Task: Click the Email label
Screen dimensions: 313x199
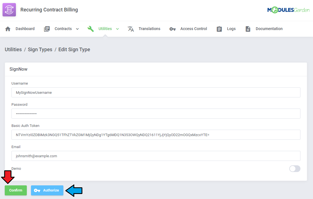Action: click(x=16, y=147)
